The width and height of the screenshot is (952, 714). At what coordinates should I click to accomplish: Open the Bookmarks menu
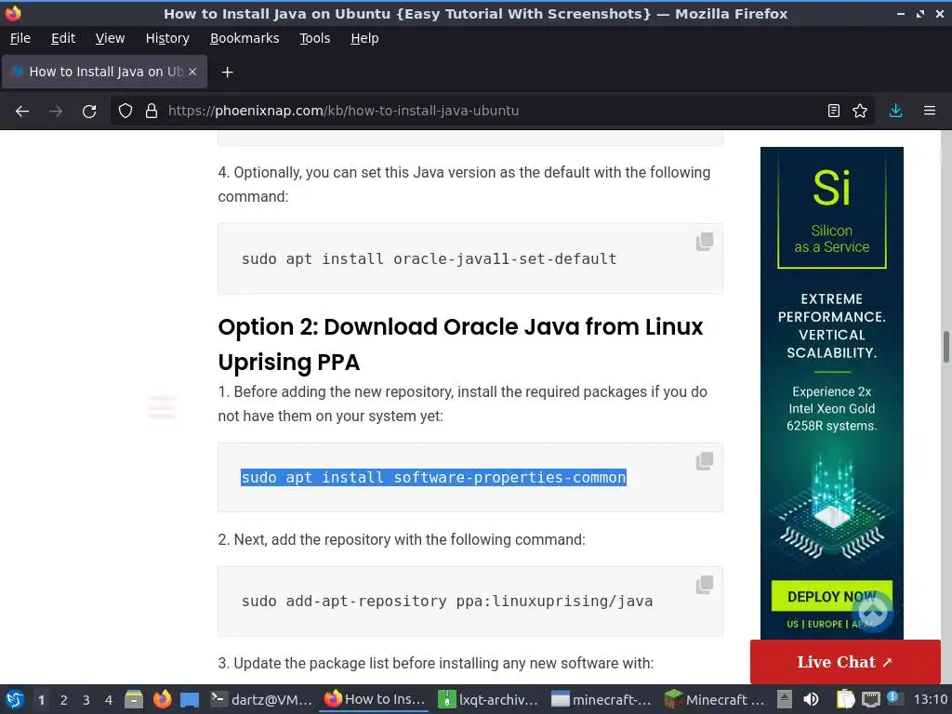245,38
